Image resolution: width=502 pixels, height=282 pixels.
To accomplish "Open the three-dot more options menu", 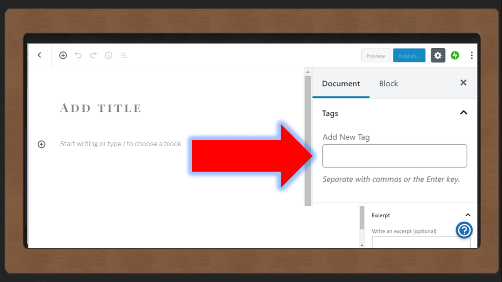I will (472, 55).
